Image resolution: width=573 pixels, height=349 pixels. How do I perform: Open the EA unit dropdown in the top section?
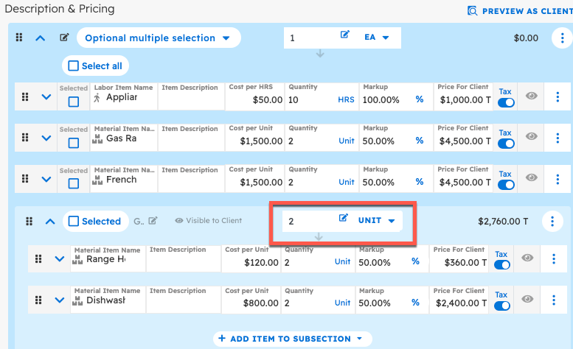377,36
